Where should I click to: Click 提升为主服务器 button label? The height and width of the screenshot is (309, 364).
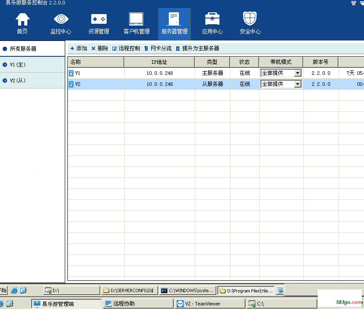(201, 48)
